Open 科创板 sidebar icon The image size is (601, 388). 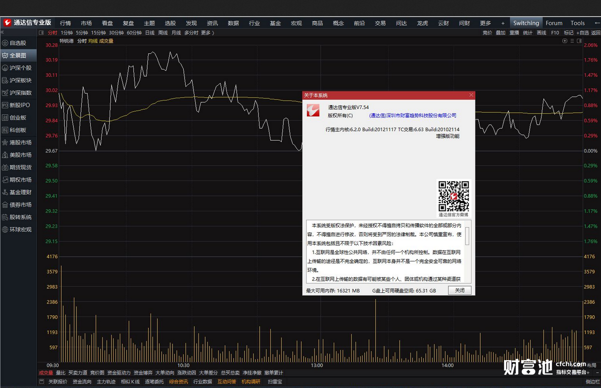(5, 130)
